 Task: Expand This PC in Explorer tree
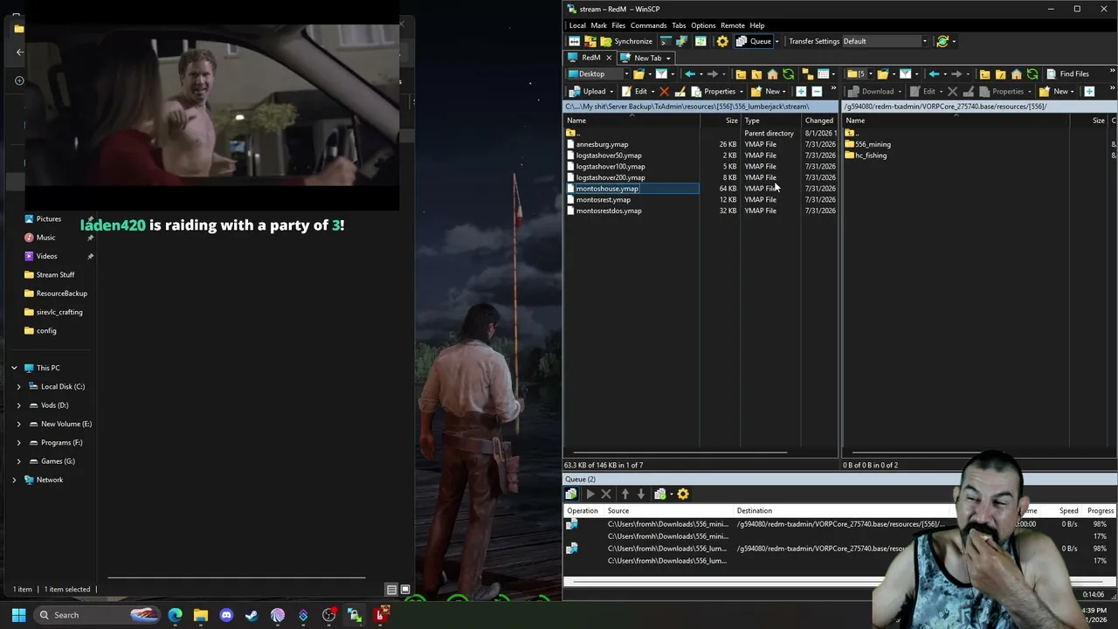[x=14, y=368]
